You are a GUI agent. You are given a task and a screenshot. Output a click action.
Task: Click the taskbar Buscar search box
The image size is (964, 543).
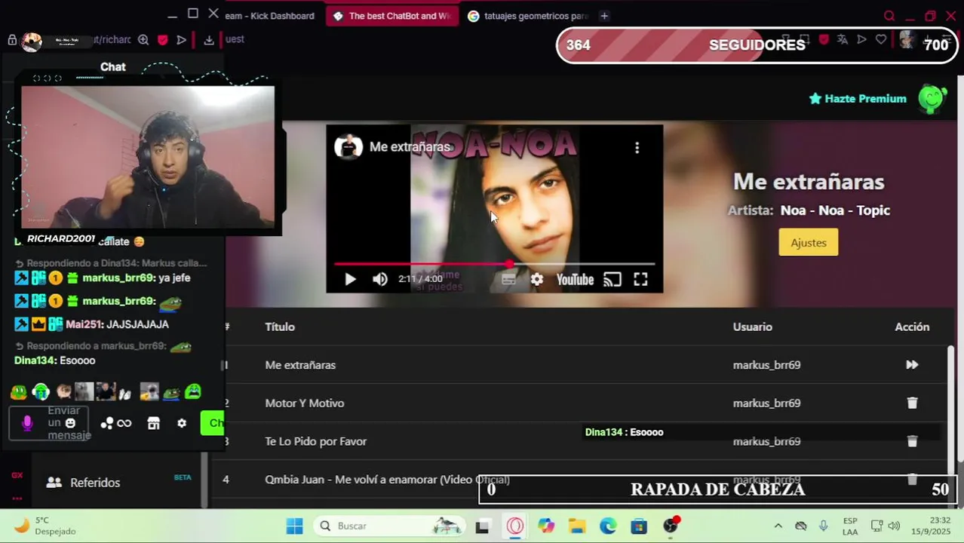[x=388, y=526]
